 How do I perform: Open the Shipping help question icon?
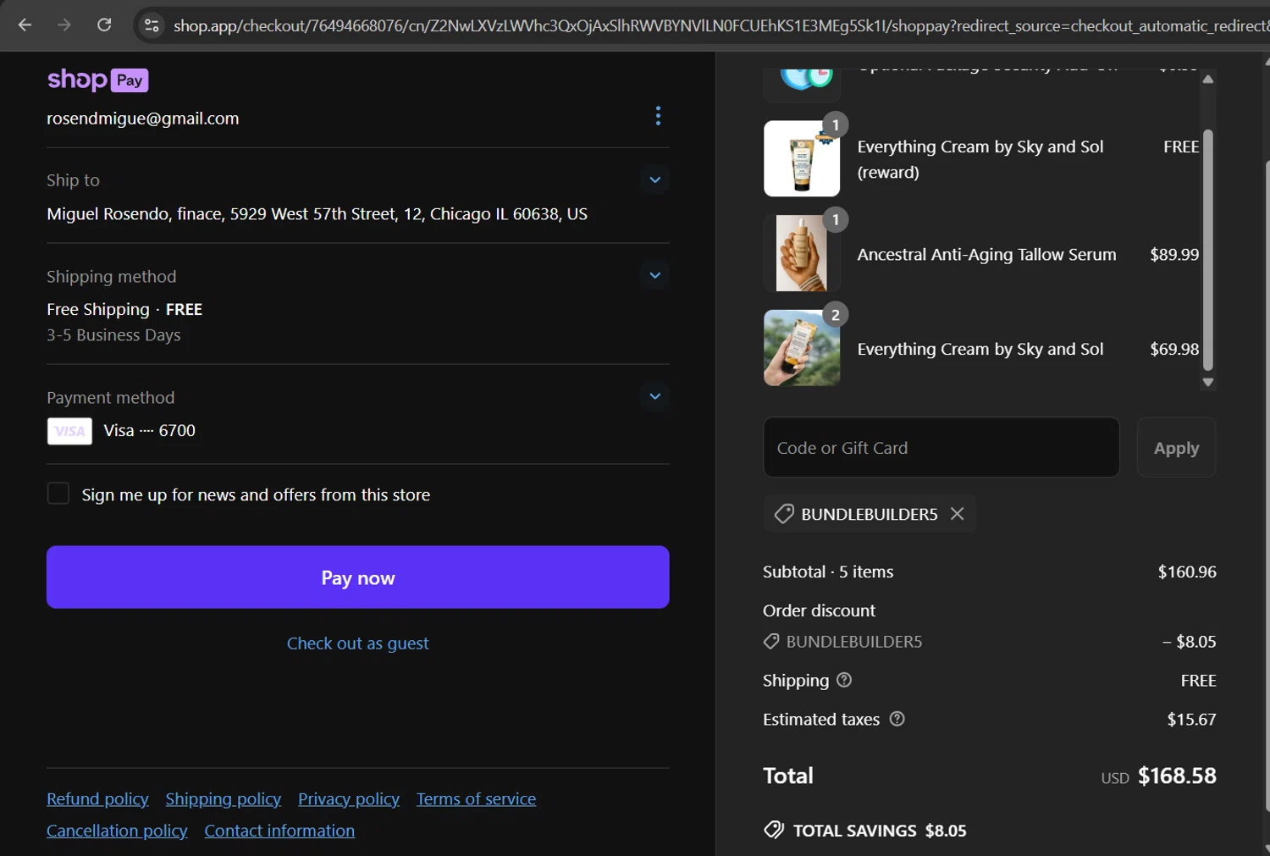tap(844, 680)
